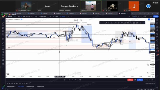
Task: Close the replay controls bar
Action: click(152, 80)
